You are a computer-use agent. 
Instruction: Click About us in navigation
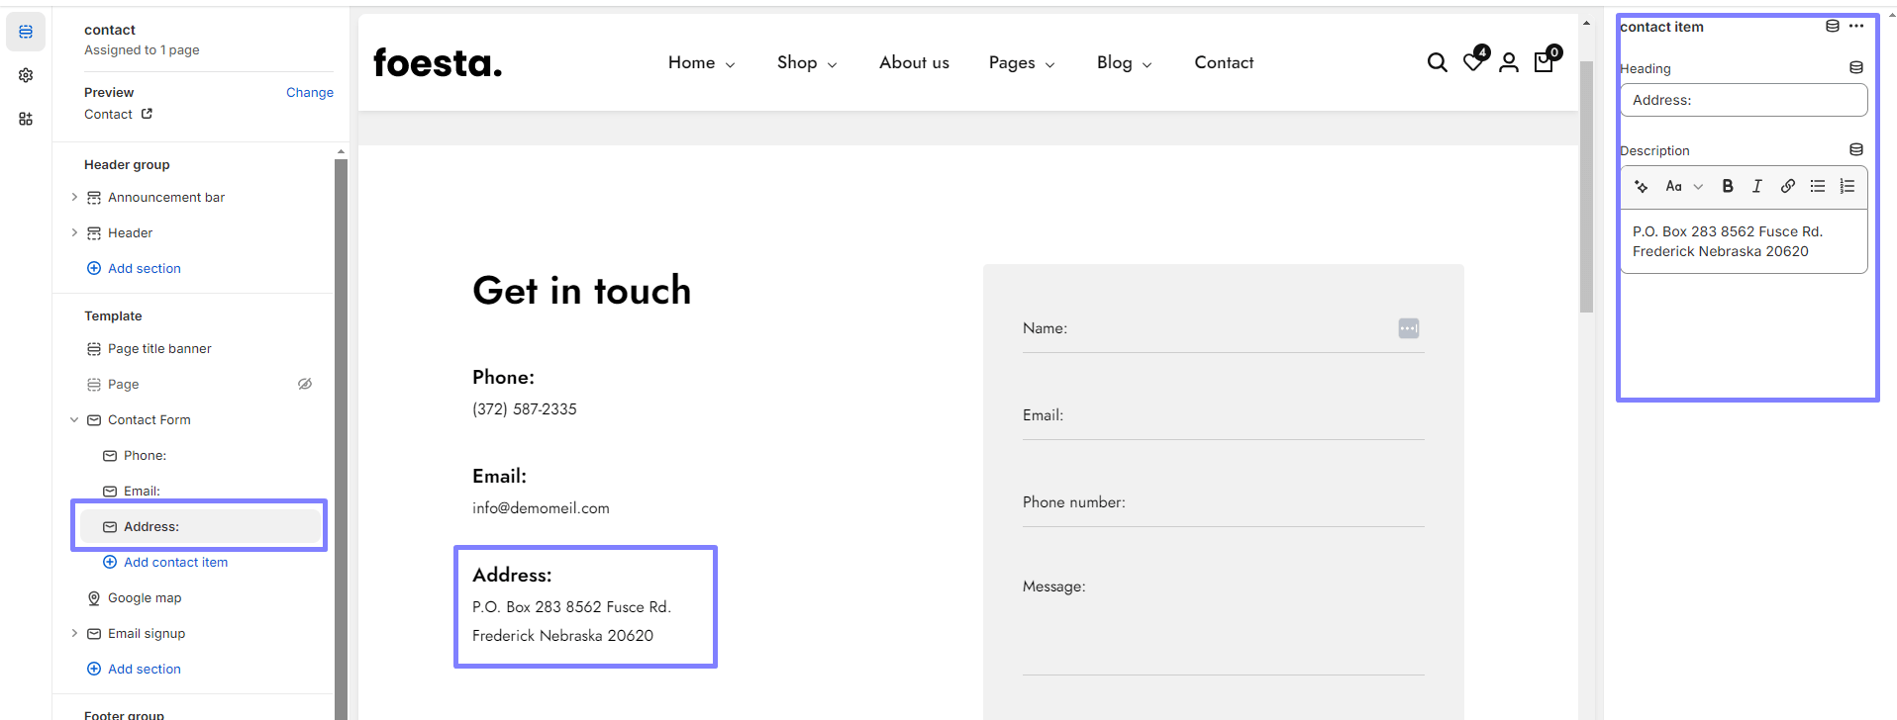point(914,63)
